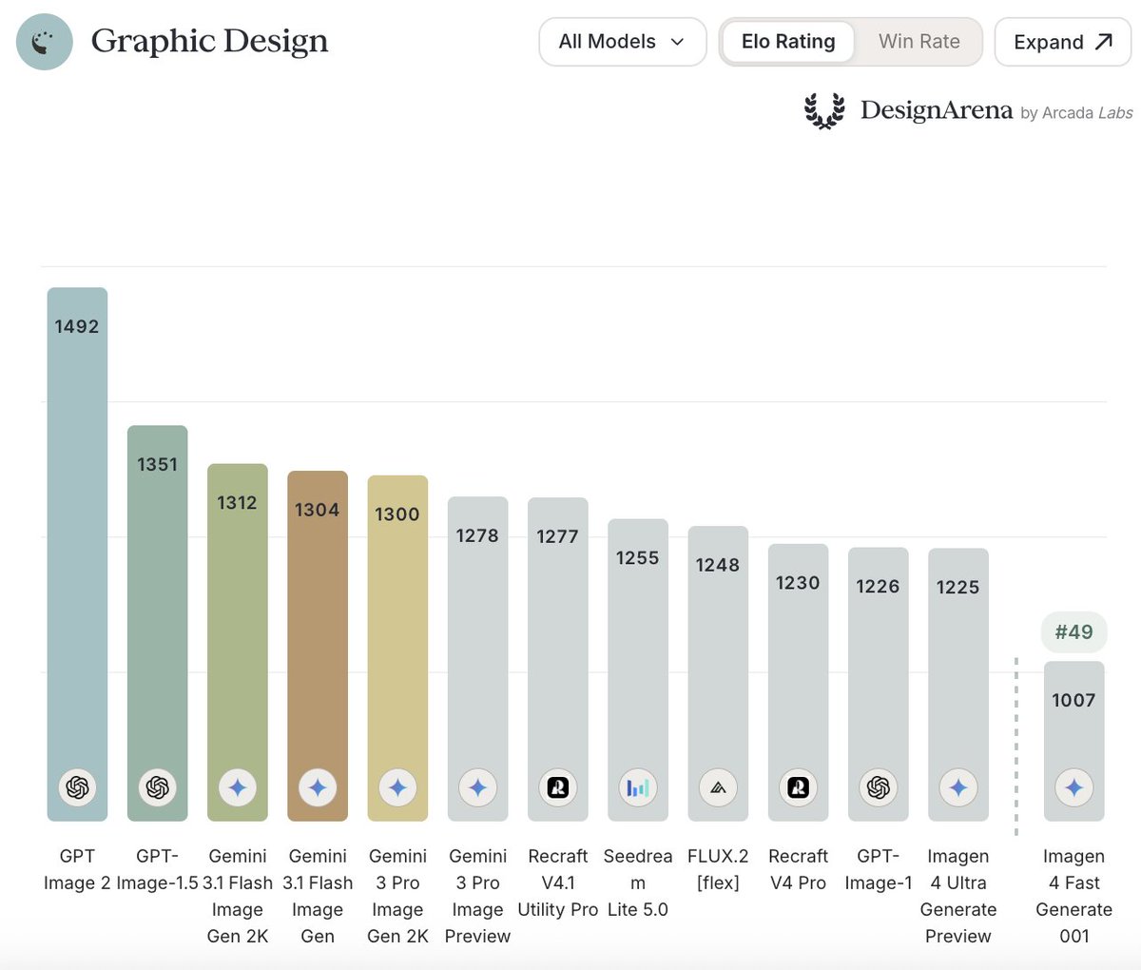Click the 1492 Elo value
Screen dimensions: 1141x970
pos(77,326)
